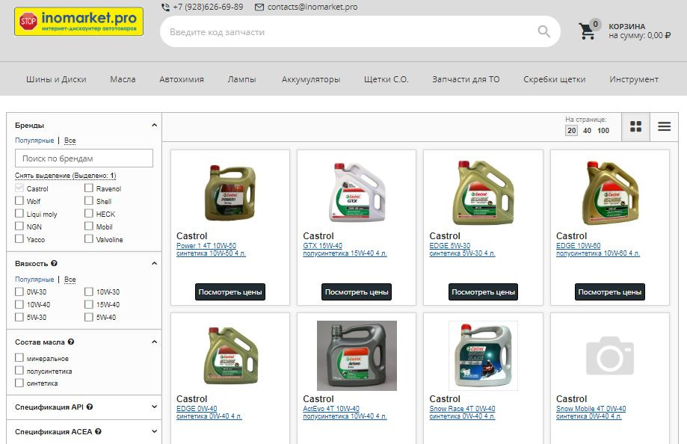Screen dimensions: 687x444
Task: Open Castrol Snow Race 4T product image
Action: [x=483, y=356]
